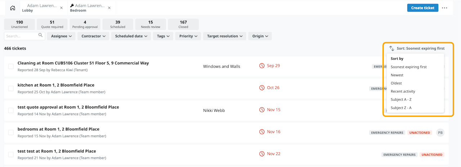Check the bedrooms at Room 1 ticket
This screenshot has height=167, width=461.
(x=11, y=133)
